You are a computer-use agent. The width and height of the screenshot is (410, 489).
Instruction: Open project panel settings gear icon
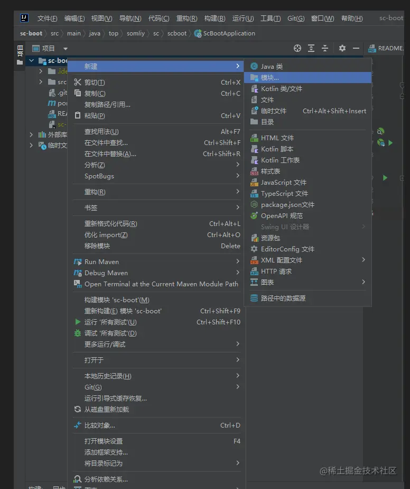pos(342,48)
